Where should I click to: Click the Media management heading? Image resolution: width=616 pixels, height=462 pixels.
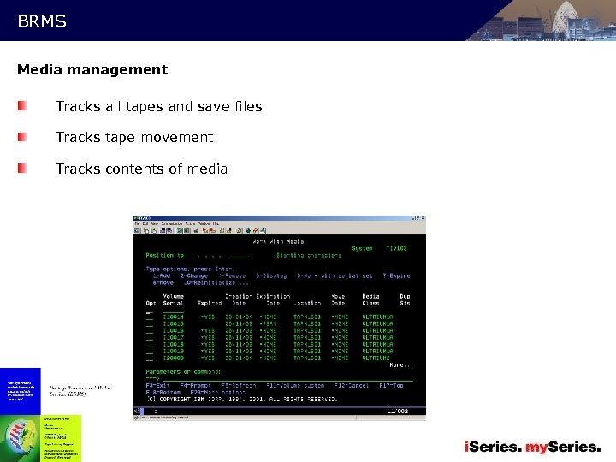tap(92, 69)
